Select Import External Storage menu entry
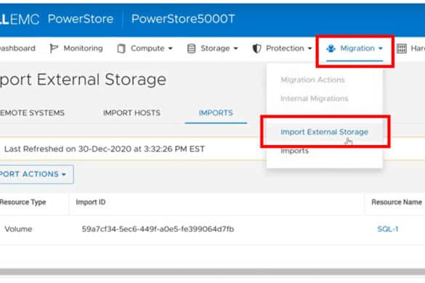The image size is (425, 283). coord(324,132)
